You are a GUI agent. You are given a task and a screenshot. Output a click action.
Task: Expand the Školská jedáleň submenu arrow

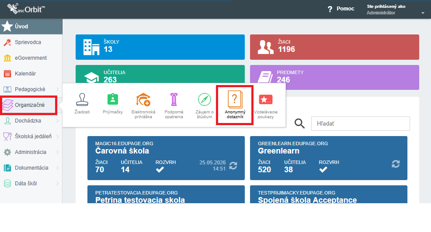point(57,136)
